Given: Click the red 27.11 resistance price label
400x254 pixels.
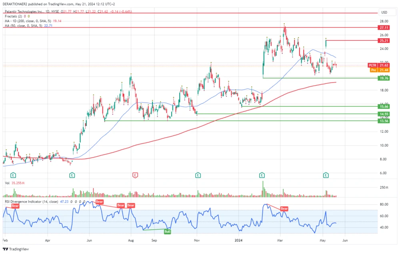Looking at the screenshot, I should (x=383, y=28).
